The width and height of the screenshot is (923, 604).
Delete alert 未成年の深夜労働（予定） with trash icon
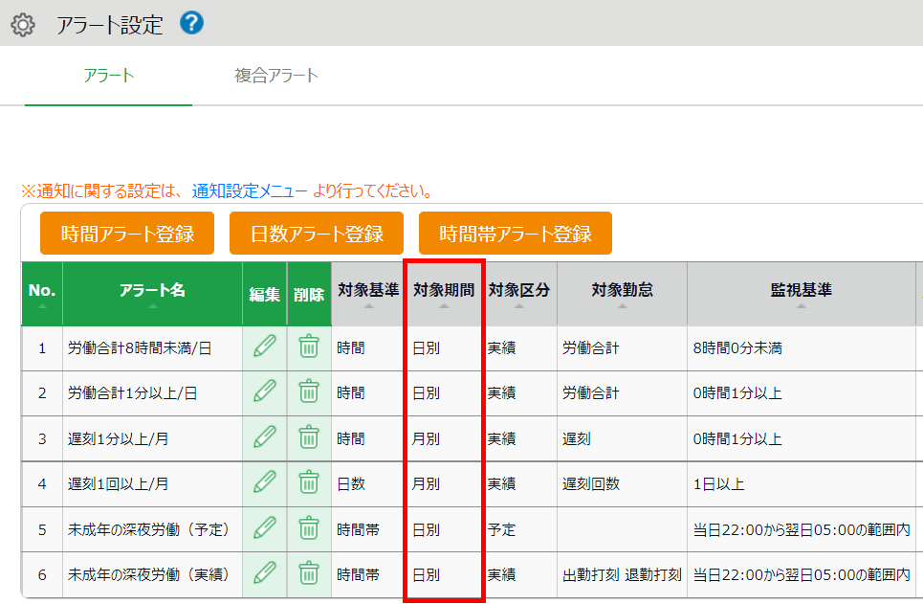click(309, 528)
